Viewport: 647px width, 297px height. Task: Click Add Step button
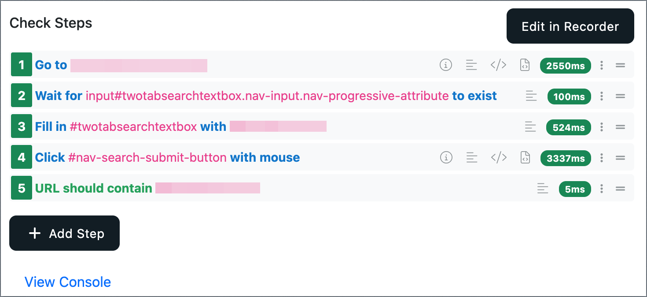(64, 233)
